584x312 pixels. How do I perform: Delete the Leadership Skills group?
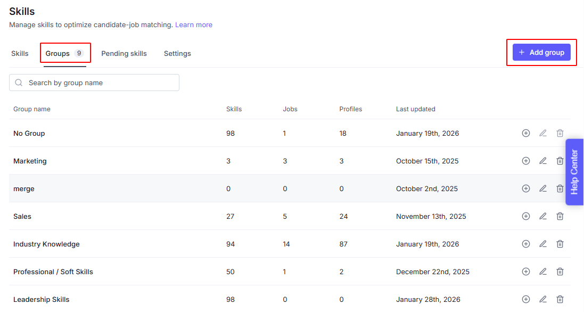pos(560,299)
